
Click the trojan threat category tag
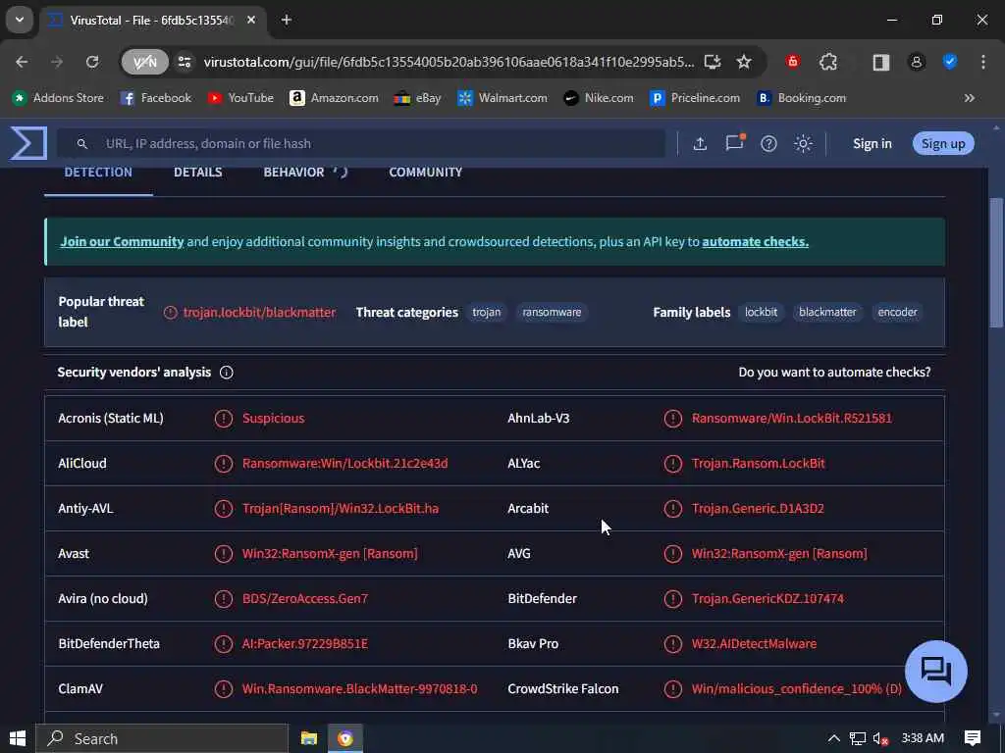[x=487, y=313]
